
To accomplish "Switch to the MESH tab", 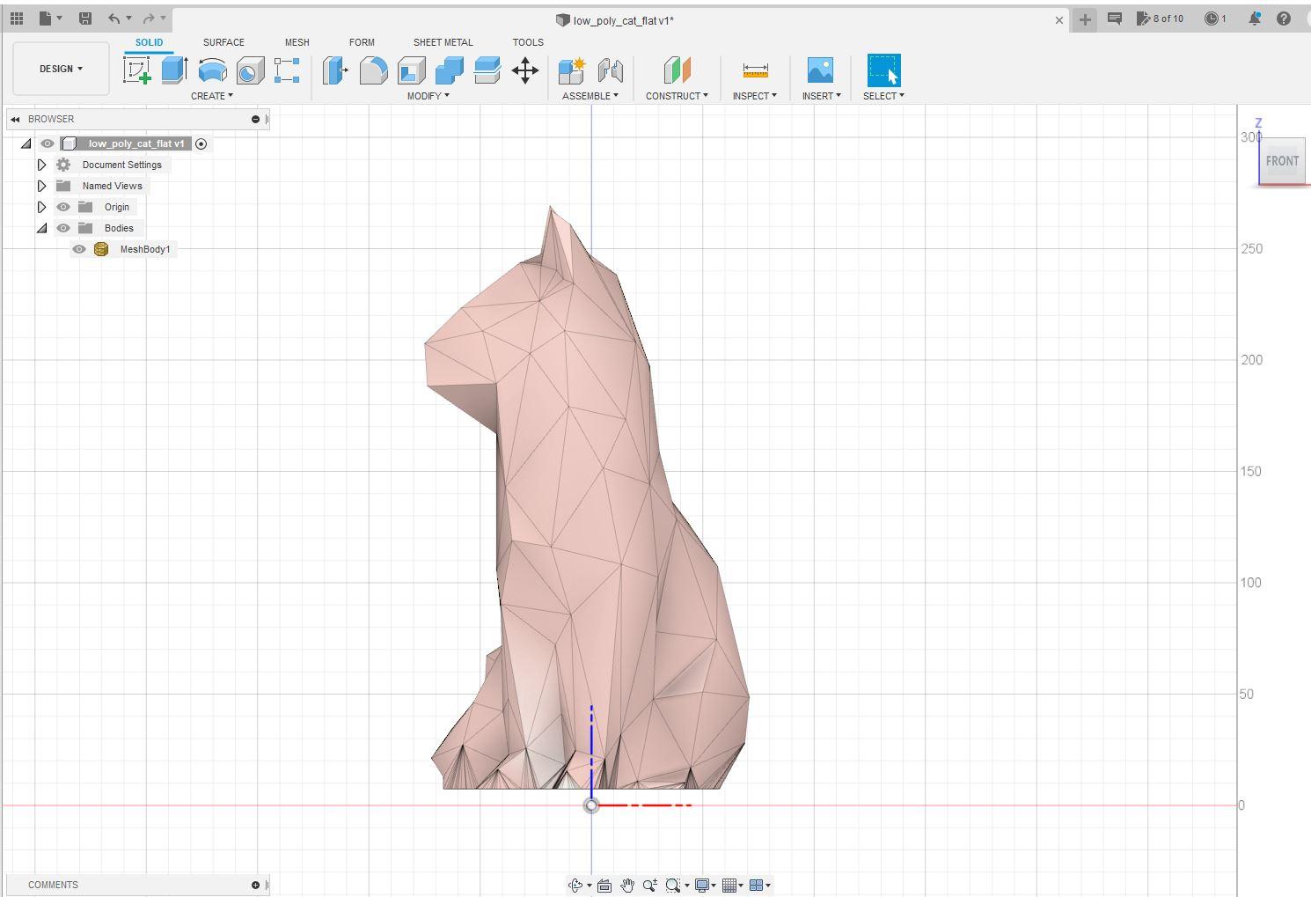I will tap(297, 42).
